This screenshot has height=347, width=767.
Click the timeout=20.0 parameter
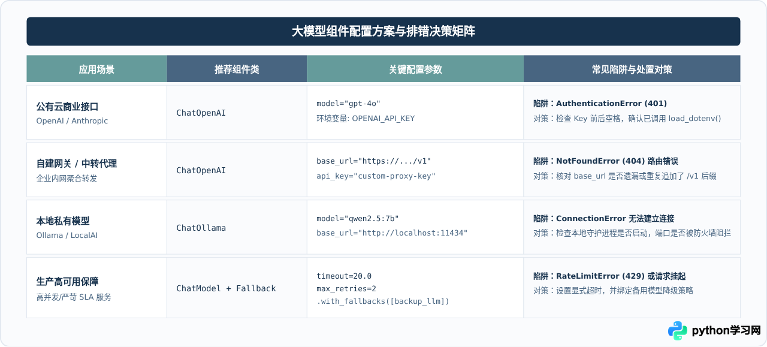[344, 276]
